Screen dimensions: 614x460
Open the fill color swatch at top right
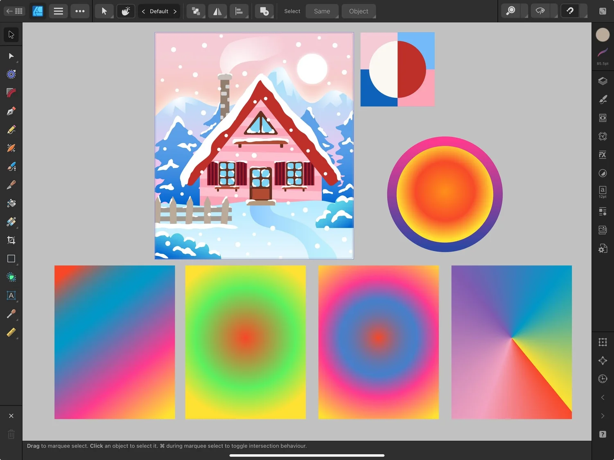click(603, 35)
